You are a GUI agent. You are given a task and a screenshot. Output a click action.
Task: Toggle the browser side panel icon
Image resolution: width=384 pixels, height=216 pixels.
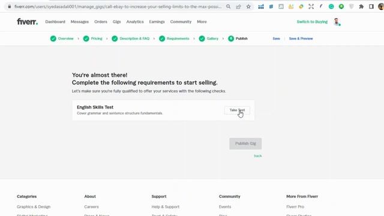371,7
